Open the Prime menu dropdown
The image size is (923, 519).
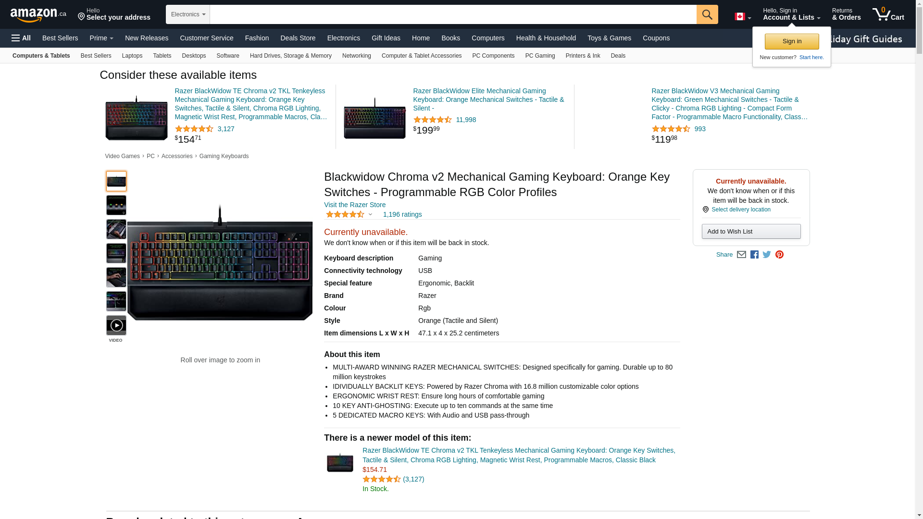pos(101,38)
